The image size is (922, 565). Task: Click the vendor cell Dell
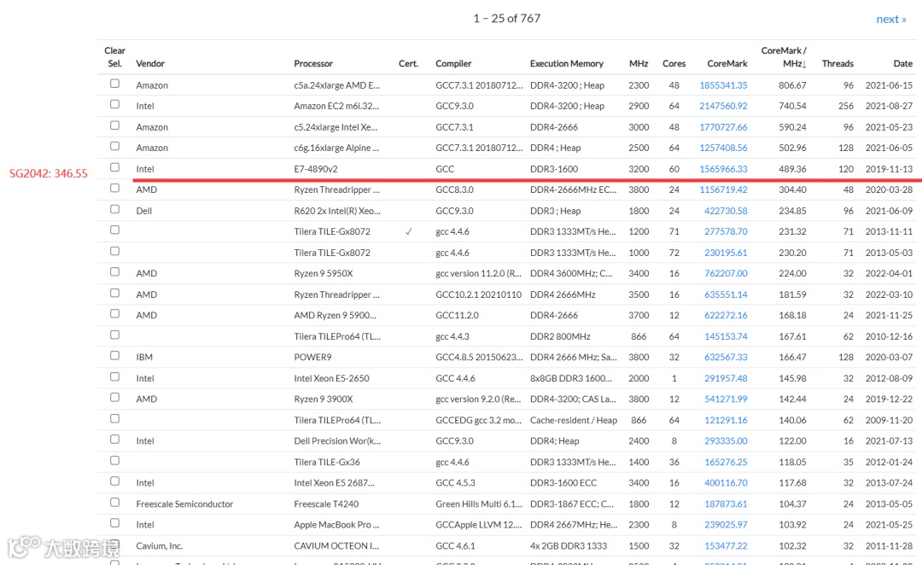click(x=144, y=211)
